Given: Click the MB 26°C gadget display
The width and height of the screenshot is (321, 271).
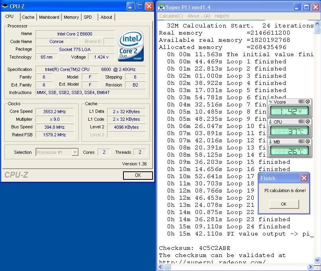Looking at the screenshot, I should [290, 151].
